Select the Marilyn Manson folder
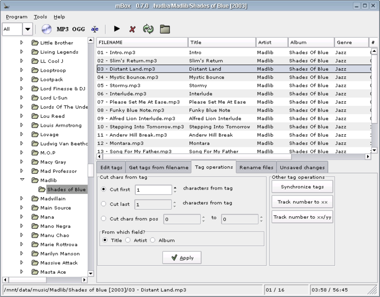Image resolution: width=380 pixels, height=297 pixels. pos(60,253)
